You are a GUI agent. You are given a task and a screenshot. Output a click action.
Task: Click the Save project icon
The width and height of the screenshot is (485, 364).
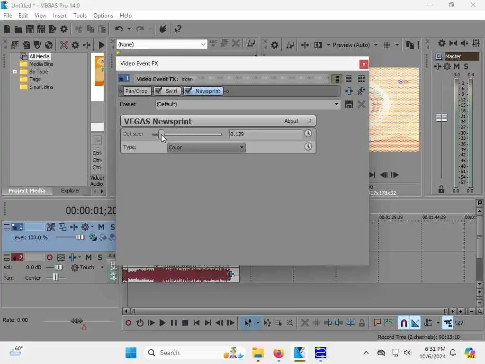pyautogui.click(x=30, y=29)
